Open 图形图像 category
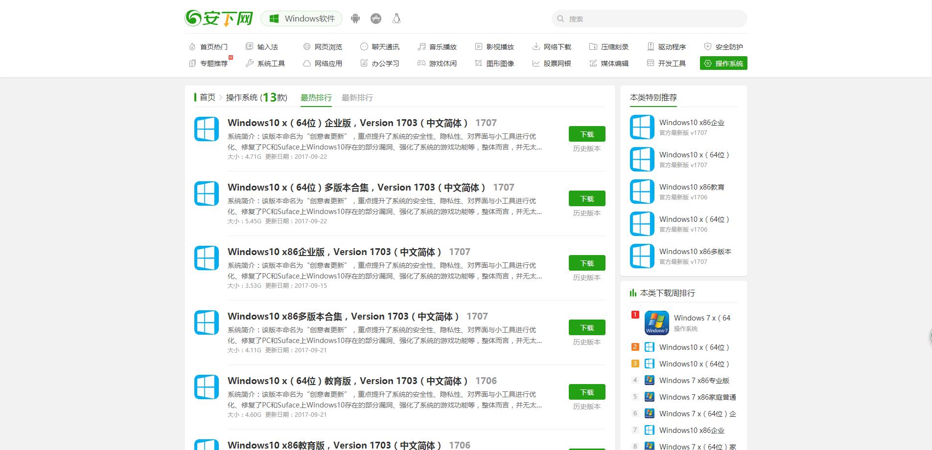Screen dimensions: 932x450 494,64
